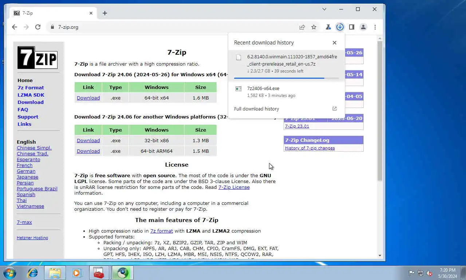Image resolution: width=466 pixels, height=280 pixels.
Task: Open the Hetzner Hosting link
Action: point(32,238)
